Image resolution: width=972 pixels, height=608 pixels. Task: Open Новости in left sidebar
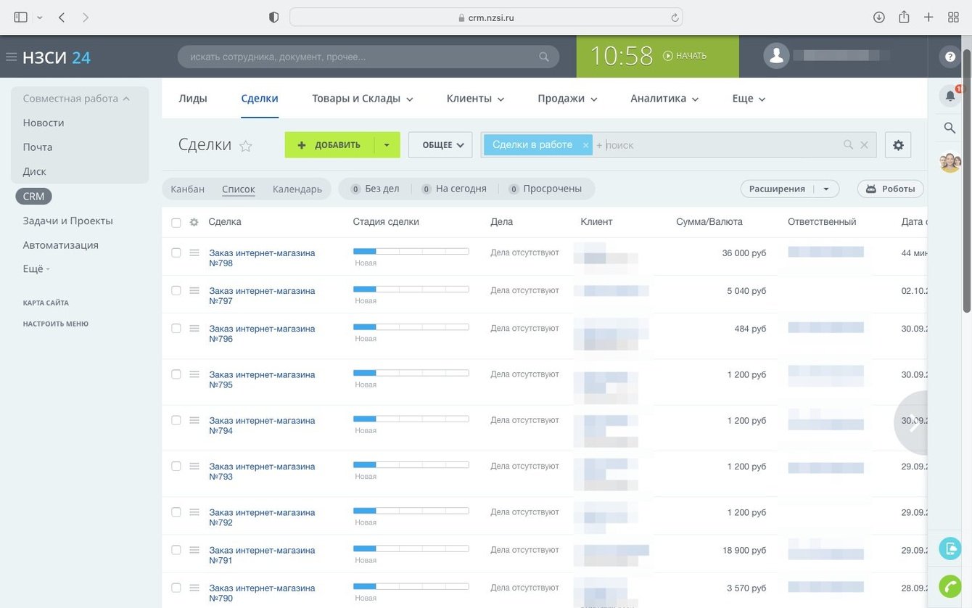click(44, 123)
